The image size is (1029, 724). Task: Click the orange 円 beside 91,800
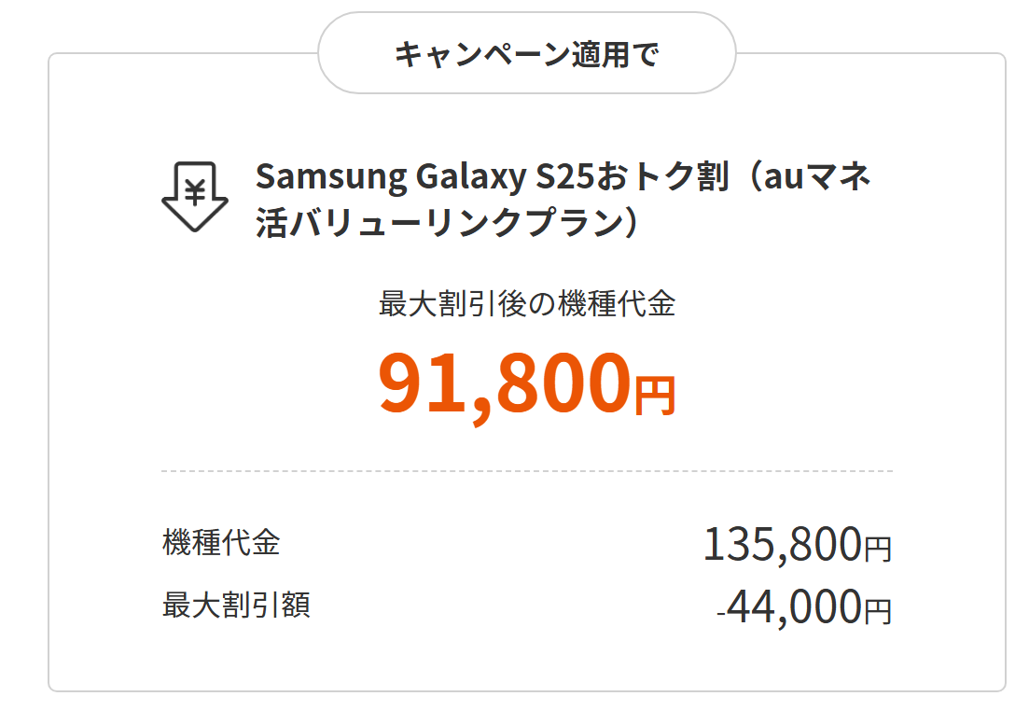[655, 395]
